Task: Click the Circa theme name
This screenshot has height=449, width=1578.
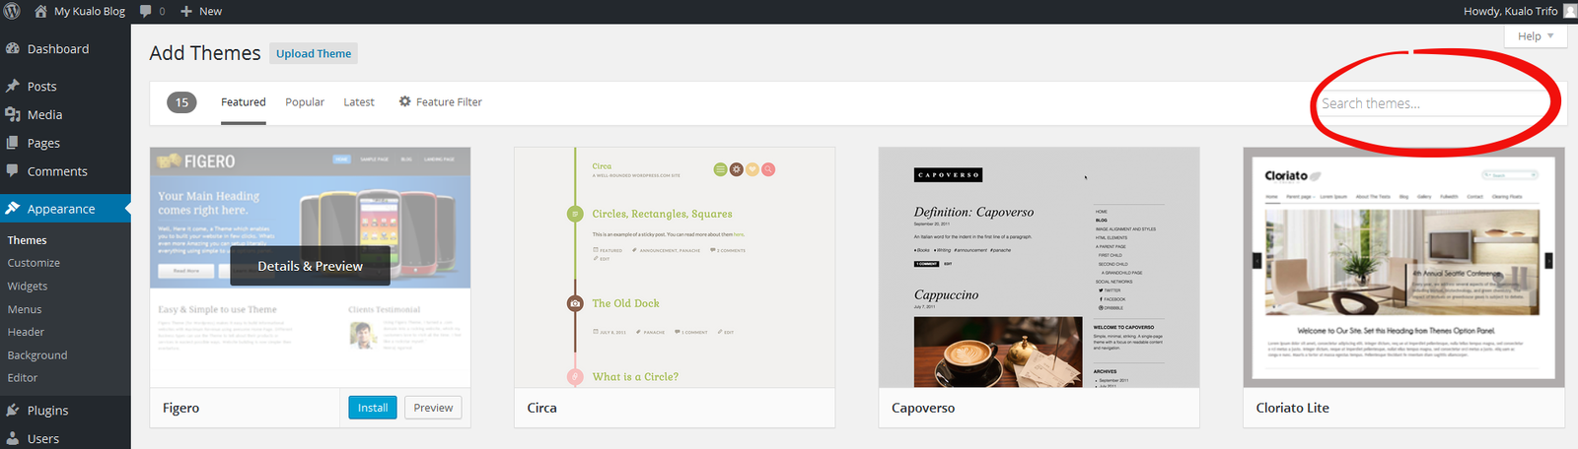Action: [x=541, y=408]
